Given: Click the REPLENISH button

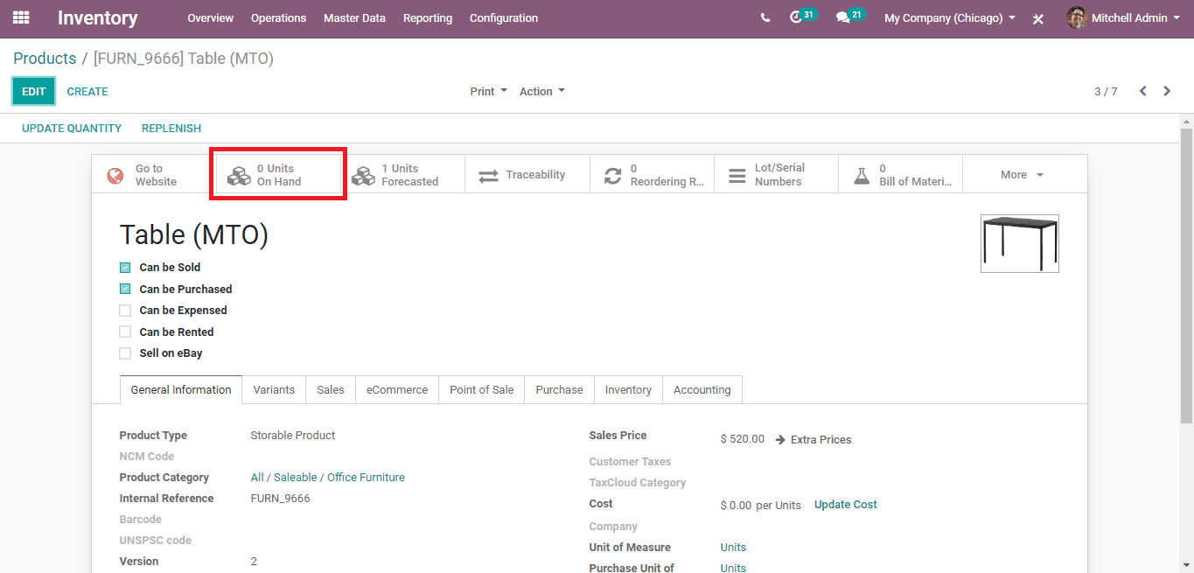Looking at the screenshot, I should pos(171,129).
